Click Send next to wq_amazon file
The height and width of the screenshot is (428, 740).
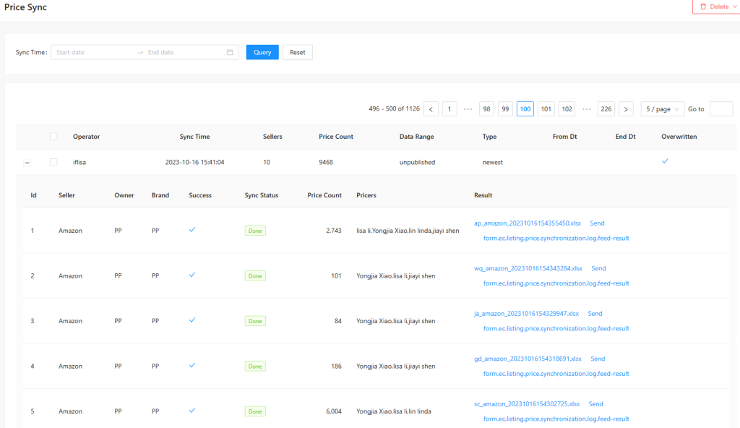coord(598,268)
